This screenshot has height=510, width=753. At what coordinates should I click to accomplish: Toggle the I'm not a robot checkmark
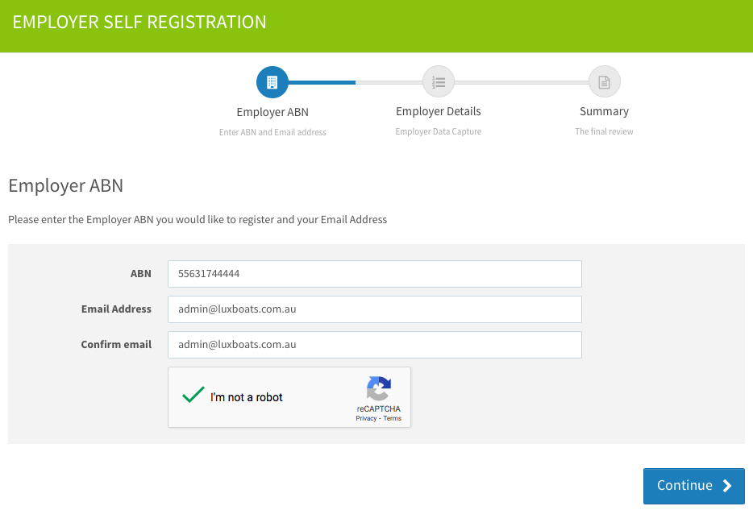click(193, 395)
